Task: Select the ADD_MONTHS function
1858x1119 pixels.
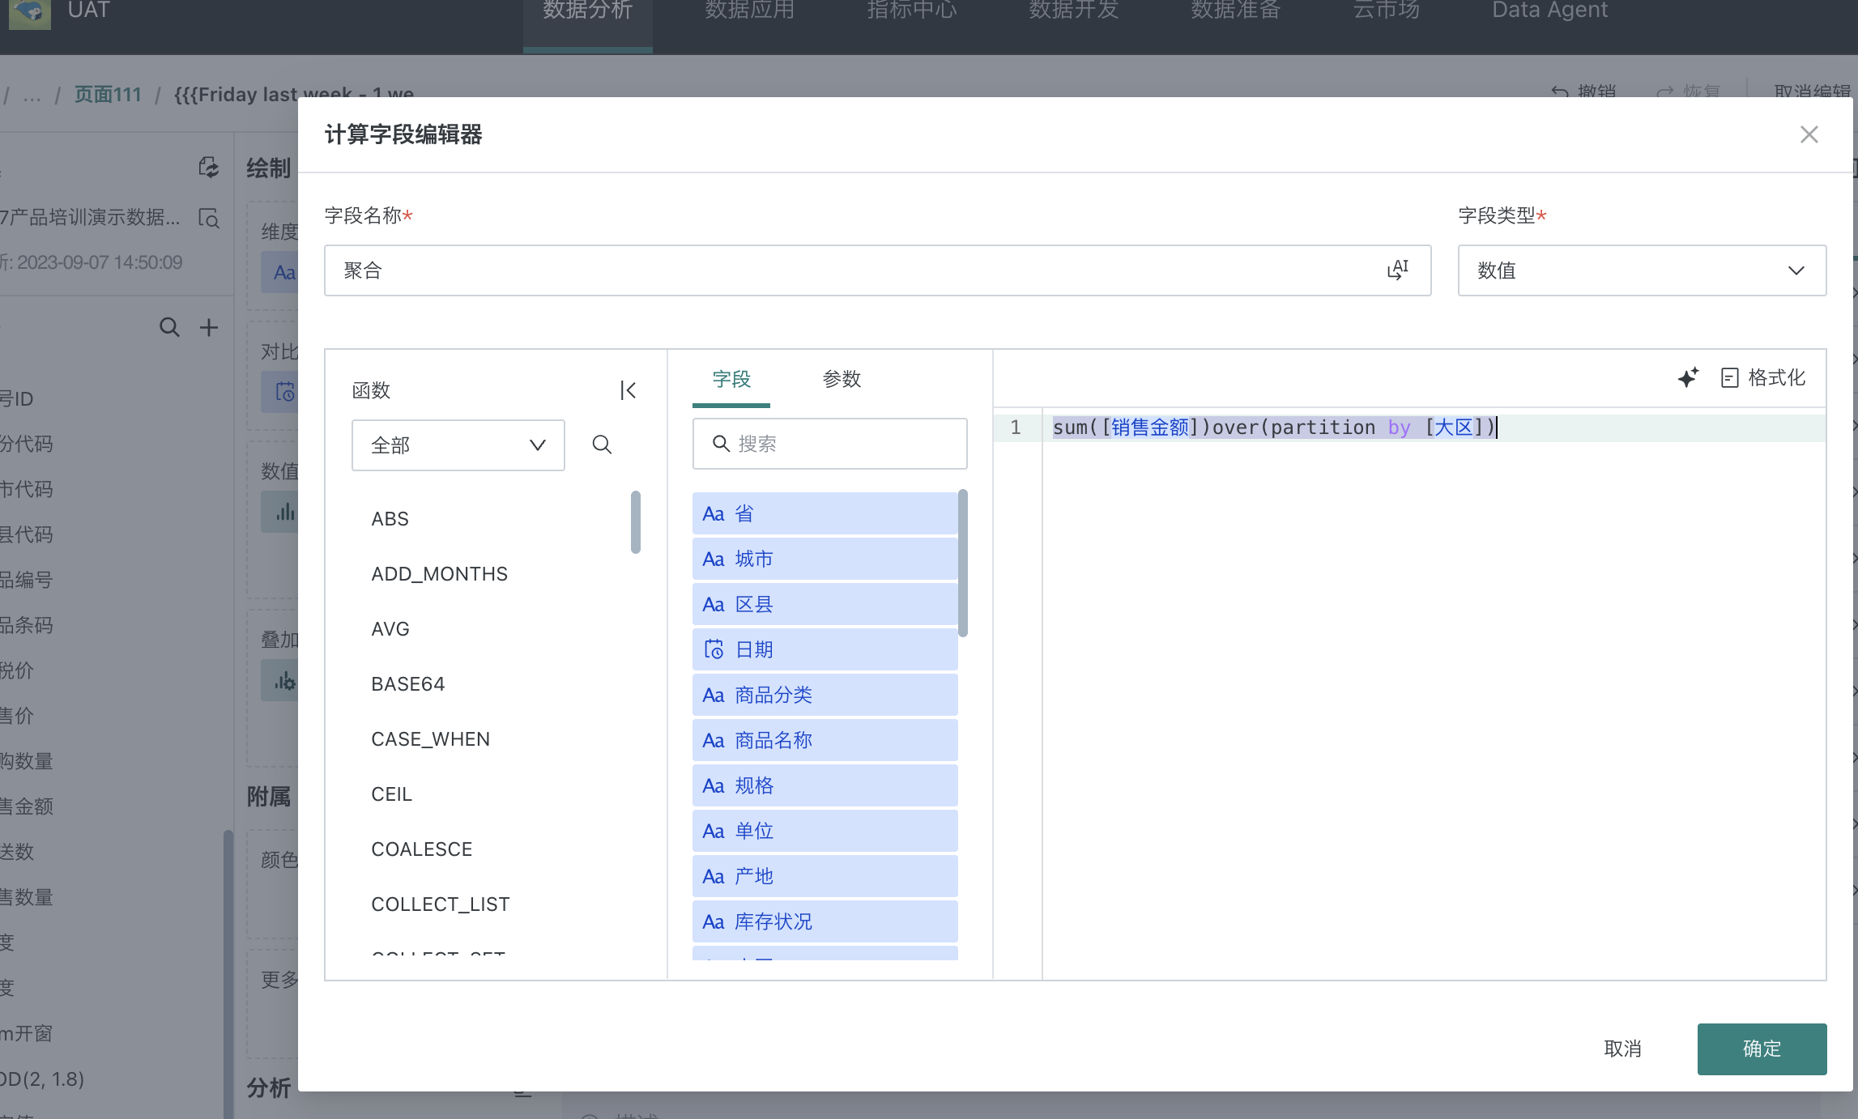Action: (x=439, y=574)
